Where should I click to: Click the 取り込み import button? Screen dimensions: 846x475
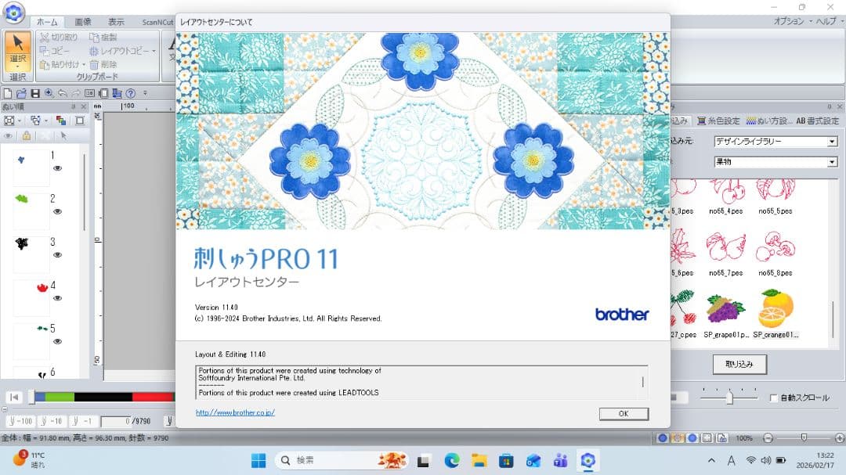(739, 364)
